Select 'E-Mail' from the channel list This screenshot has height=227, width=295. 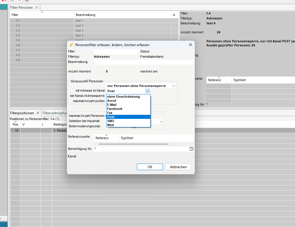click(111, 105)
